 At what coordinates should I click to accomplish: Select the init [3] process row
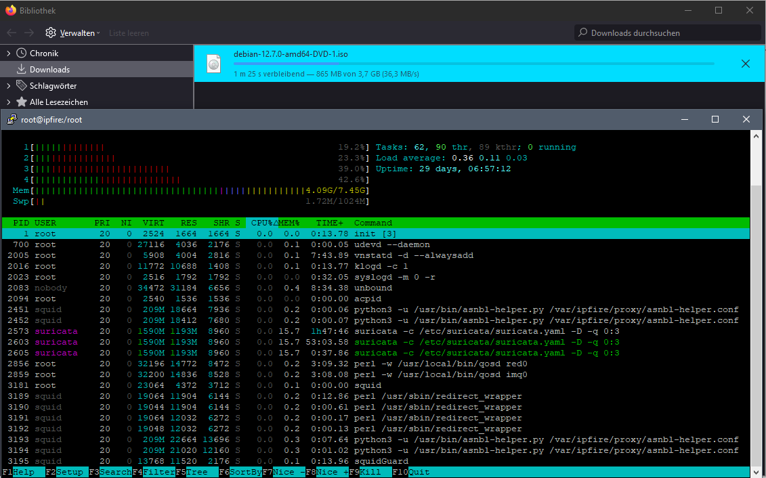click(376, 234)
